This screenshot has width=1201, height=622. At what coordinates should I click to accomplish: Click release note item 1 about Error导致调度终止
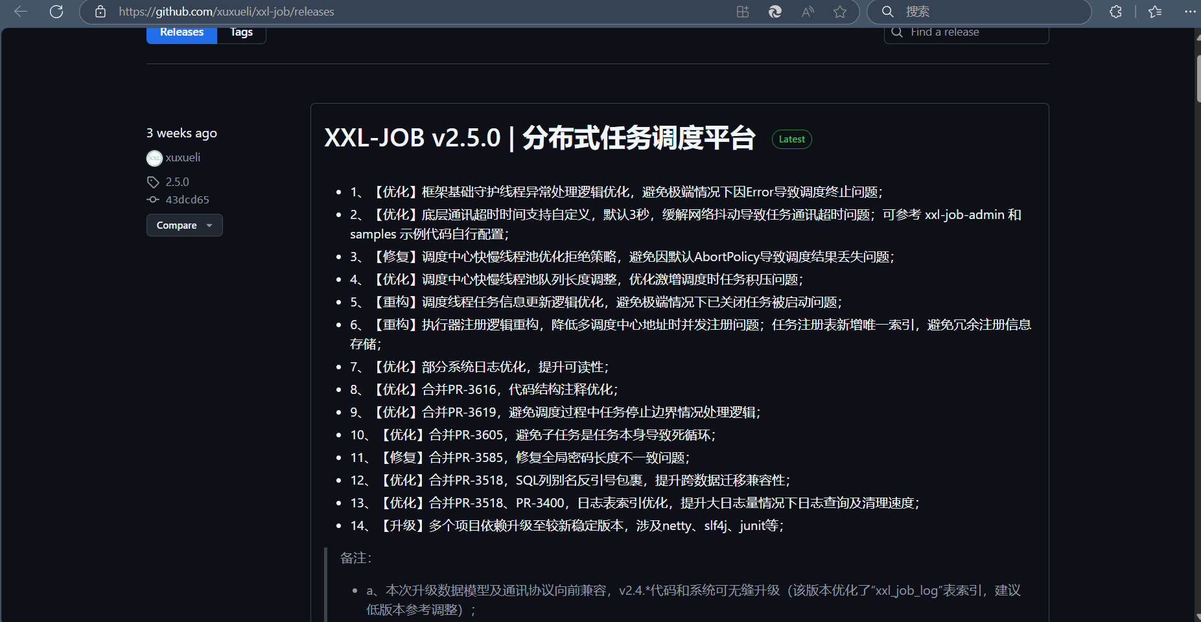[616, 192]
